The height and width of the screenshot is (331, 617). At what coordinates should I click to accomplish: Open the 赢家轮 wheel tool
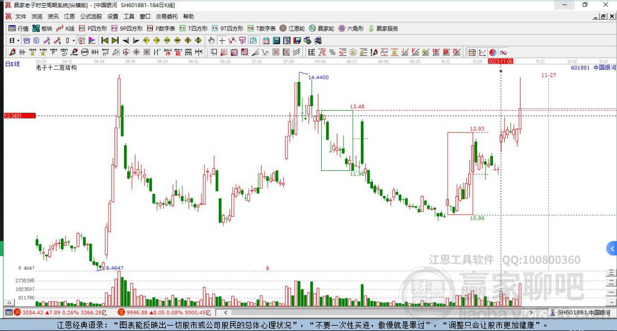[322, 28]
